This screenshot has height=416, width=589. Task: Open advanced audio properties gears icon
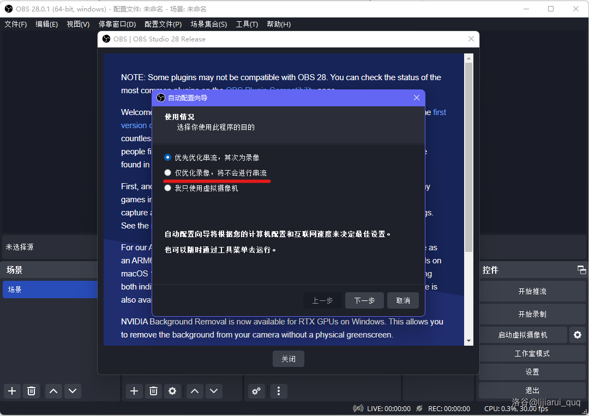click(256, 391)
